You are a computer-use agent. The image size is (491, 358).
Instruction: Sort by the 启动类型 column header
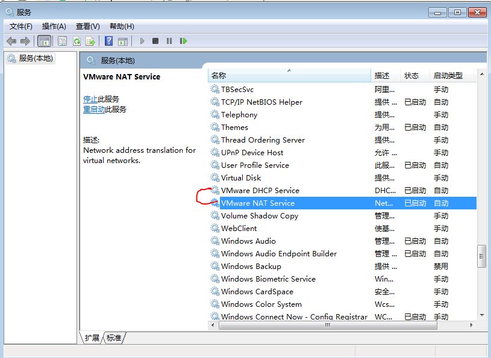[452, 75]
